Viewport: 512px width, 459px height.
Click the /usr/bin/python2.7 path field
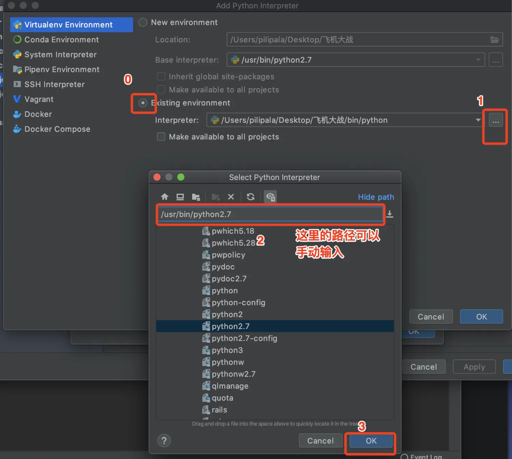(x=270, y=214)
